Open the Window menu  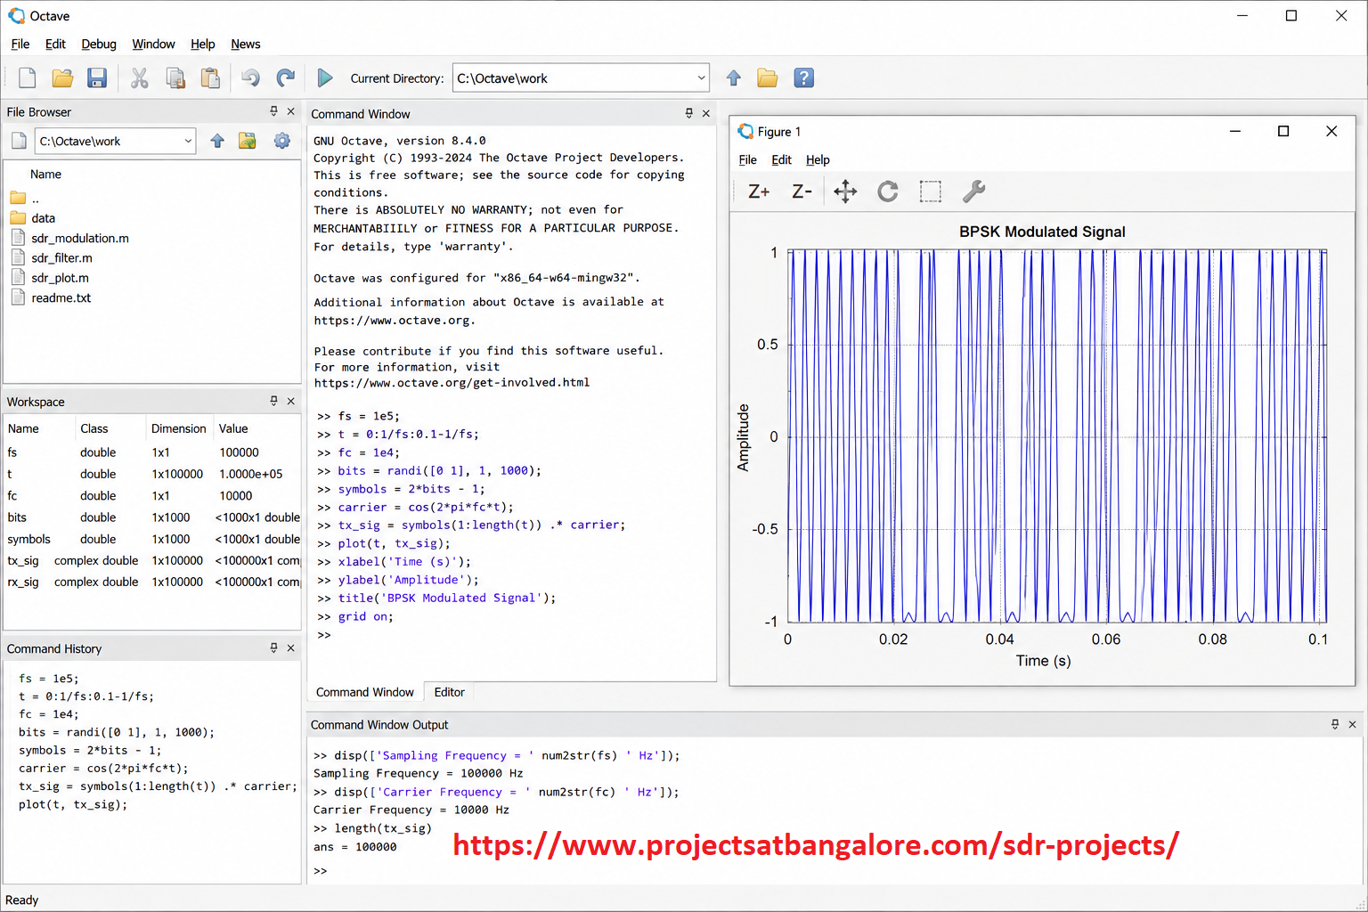point(153,44)
